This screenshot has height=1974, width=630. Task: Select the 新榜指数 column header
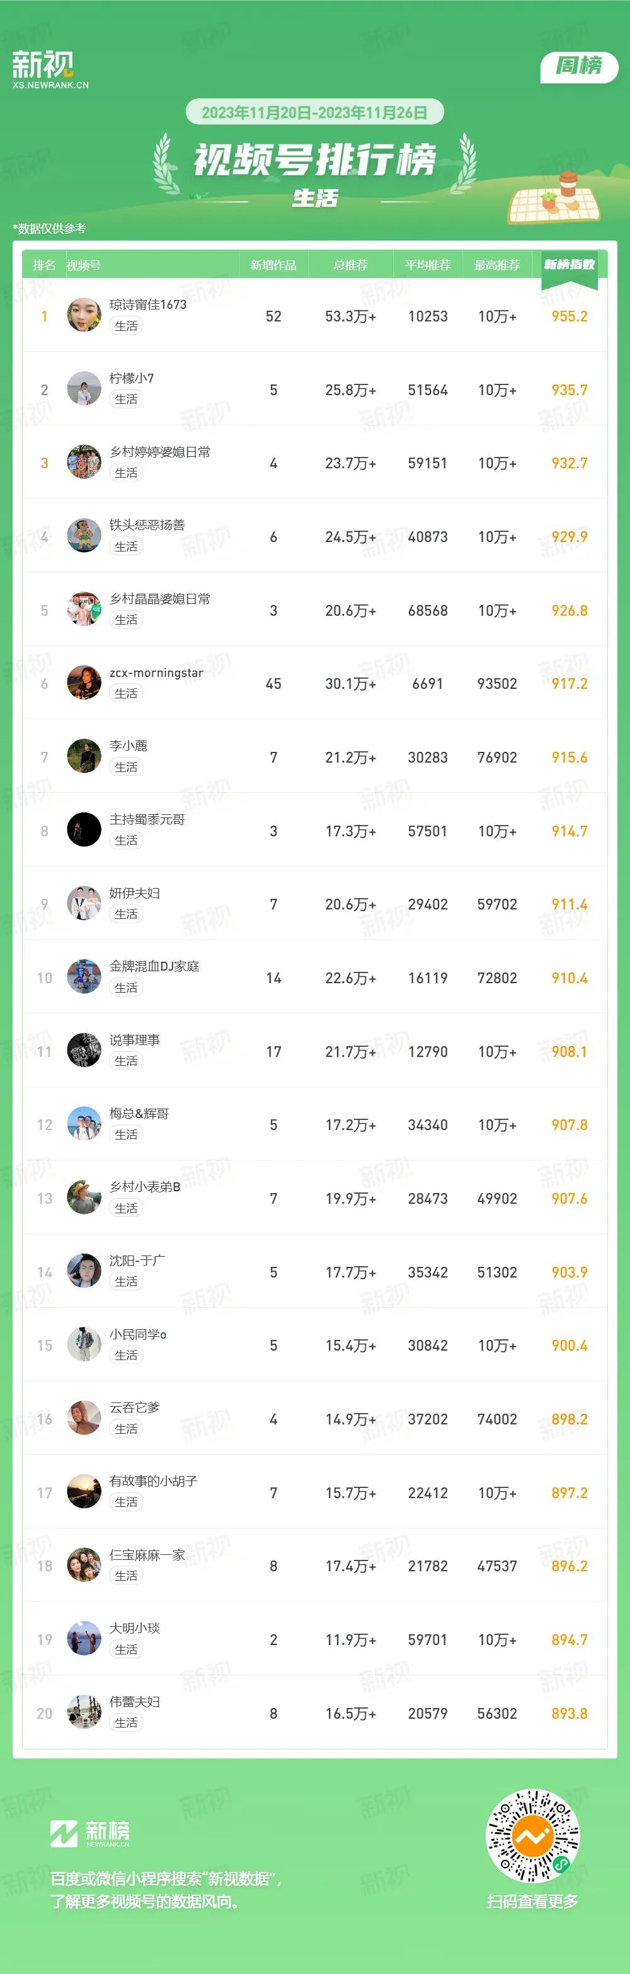click(570, 264)
